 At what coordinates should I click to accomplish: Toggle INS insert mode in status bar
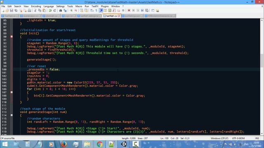click(x=257, y=139)
